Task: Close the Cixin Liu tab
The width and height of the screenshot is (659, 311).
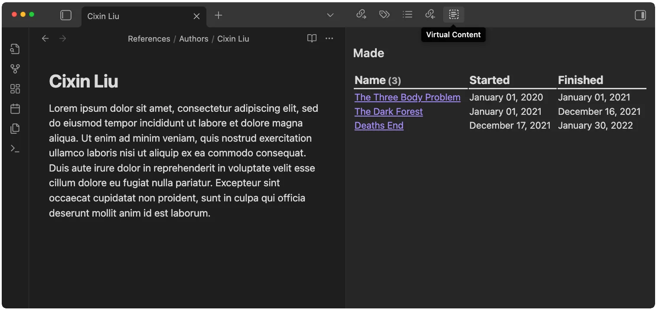Action: click(x=196, y=16)
